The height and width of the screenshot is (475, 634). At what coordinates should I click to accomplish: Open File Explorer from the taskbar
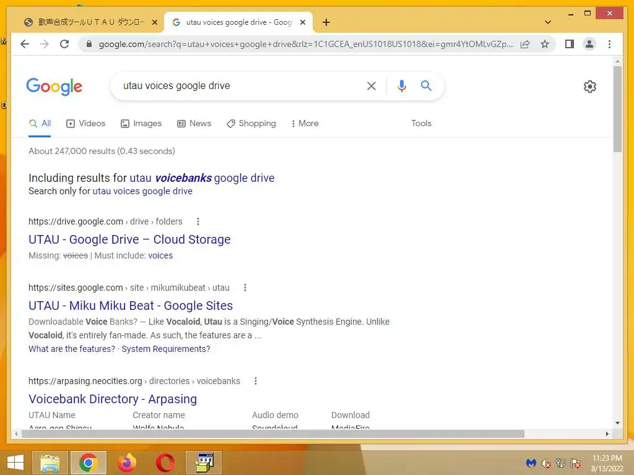[x=50, y=463]
